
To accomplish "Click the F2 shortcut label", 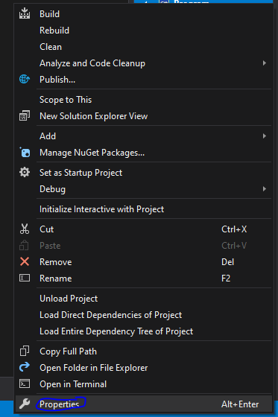I will pos(226,278).
